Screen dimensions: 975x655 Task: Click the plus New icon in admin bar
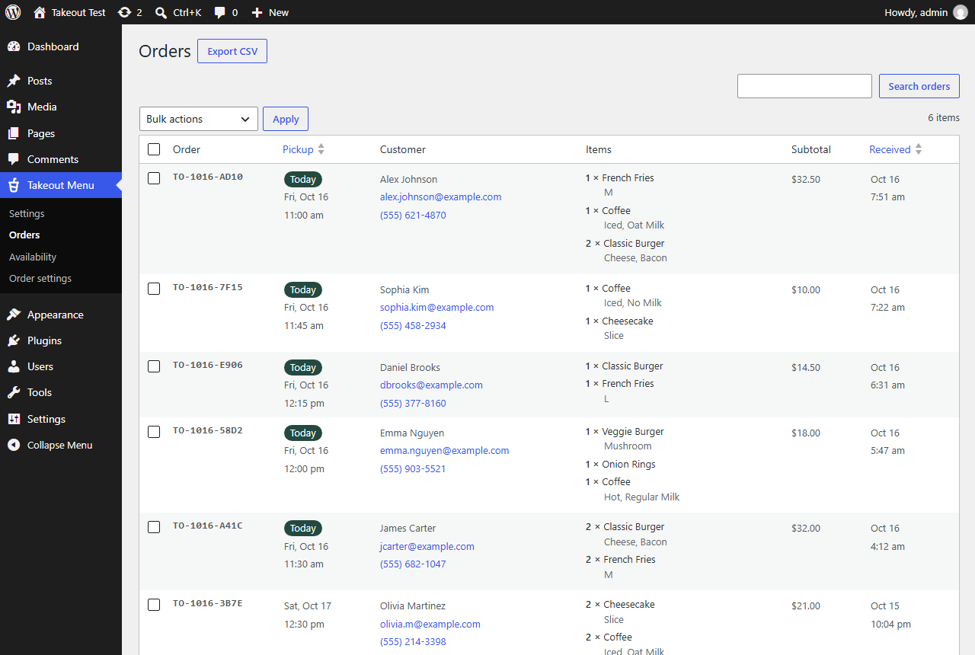pyautogui.click(x=257, y=12)
